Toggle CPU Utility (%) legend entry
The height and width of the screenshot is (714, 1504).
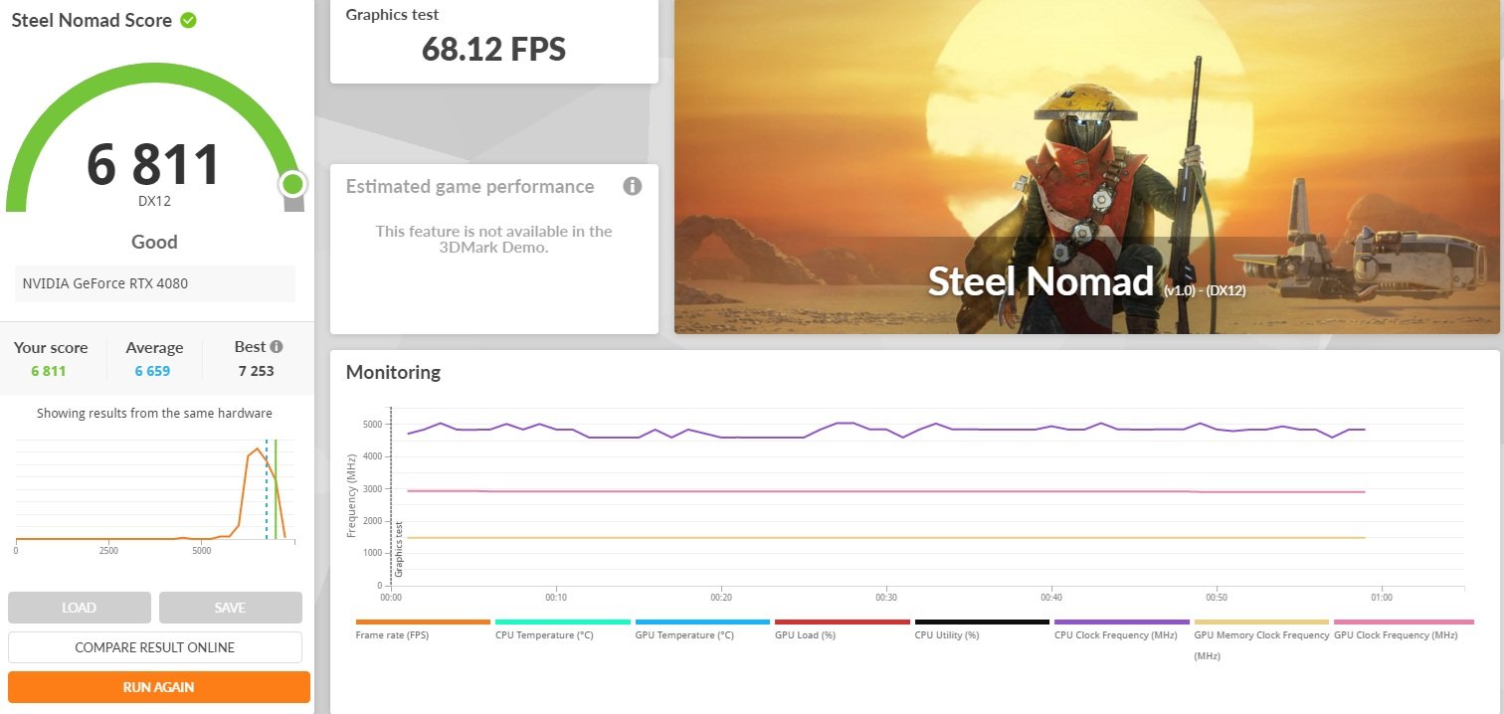coord(947,634)
